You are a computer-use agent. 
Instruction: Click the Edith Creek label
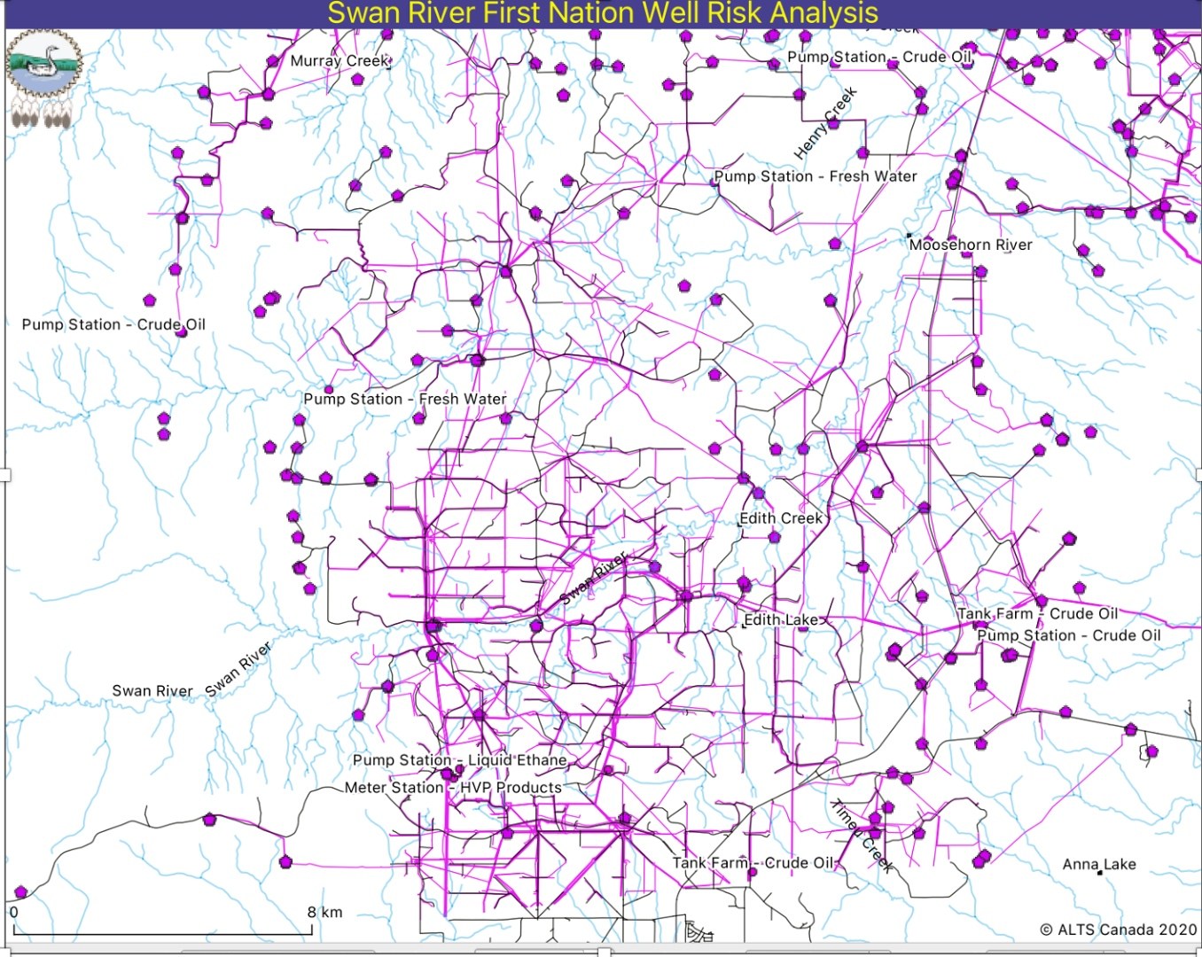pos(781,517)
